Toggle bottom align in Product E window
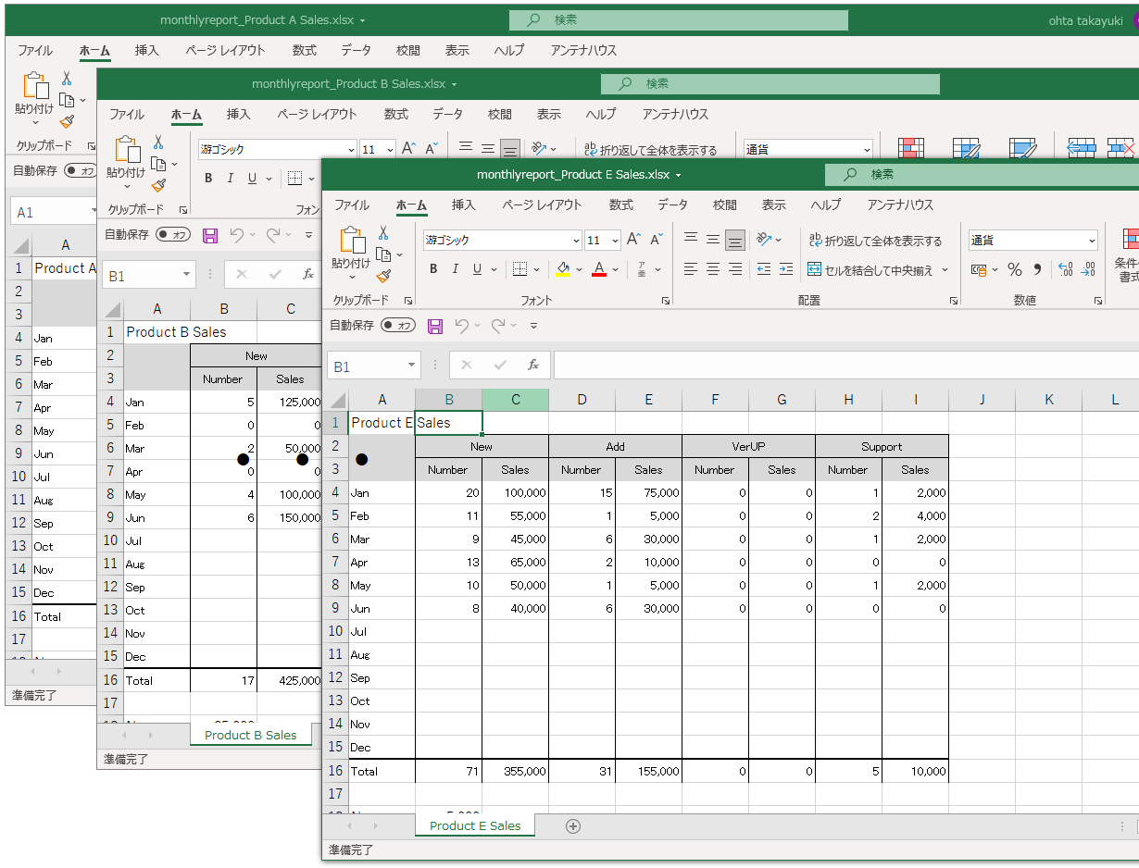 click(735, 240)
